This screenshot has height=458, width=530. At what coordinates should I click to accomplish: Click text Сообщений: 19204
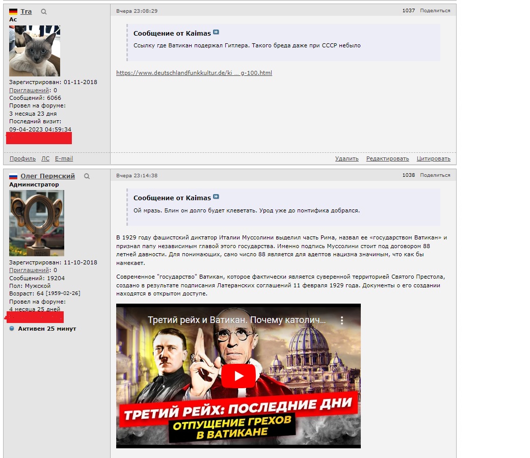point(37,278)
